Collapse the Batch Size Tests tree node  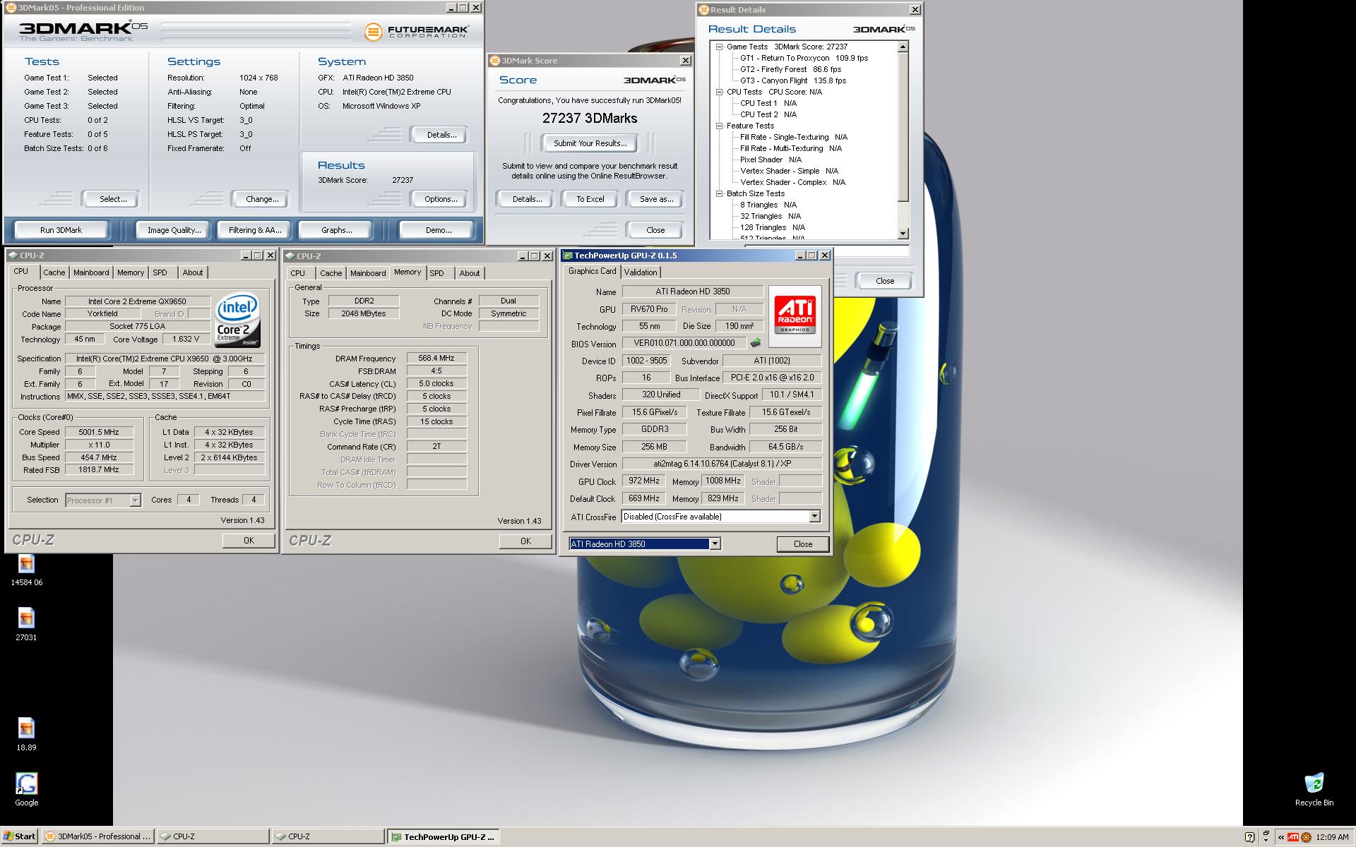point(719,193)
